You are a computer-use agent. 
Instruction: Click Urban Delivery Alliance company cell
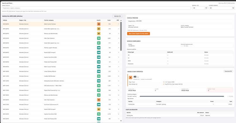click(x=50, y=71)
